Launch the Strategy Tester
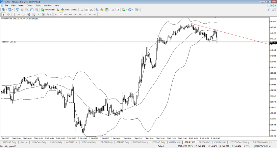Viewport: 277px width, 148px height. pyautogui.click(x=36, y=10)
